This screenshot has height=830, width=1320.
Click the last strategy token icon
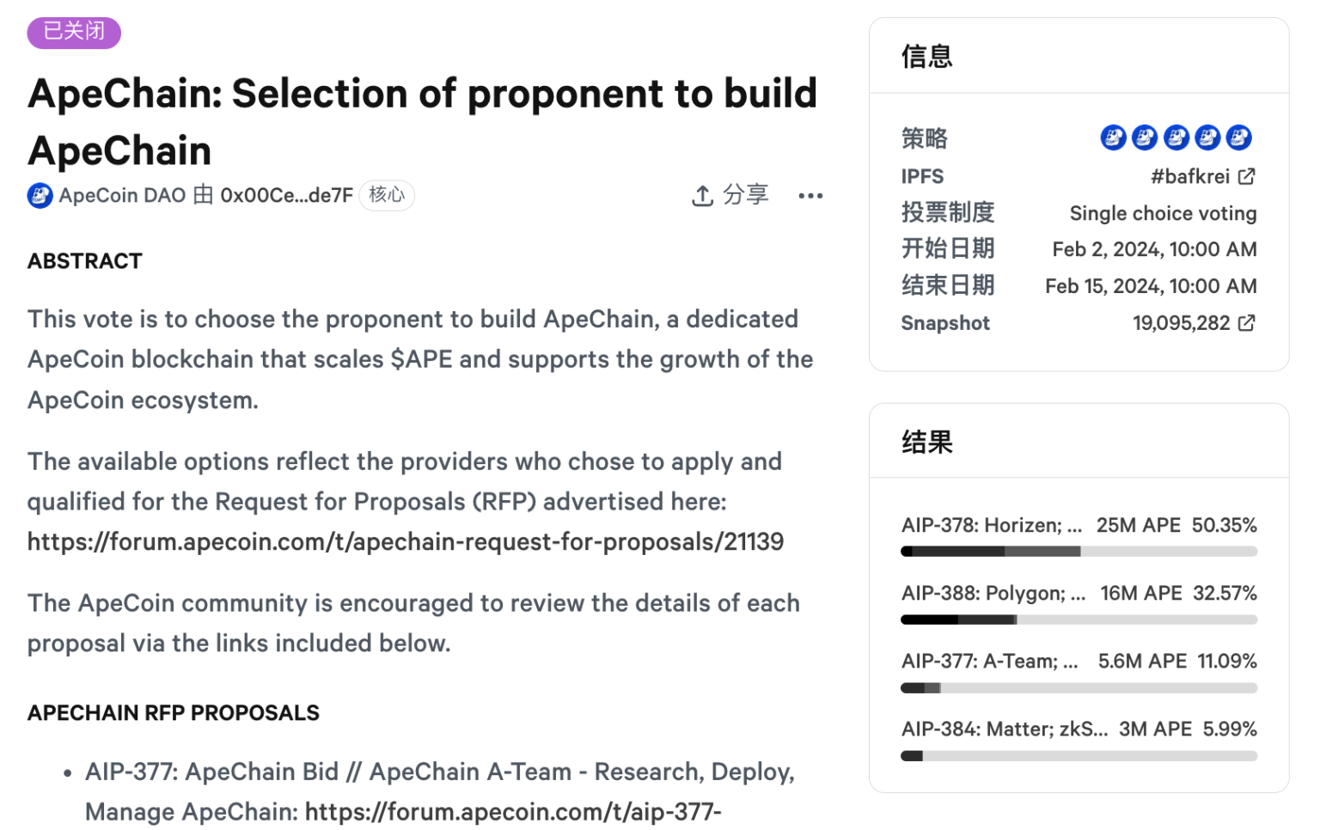[x=1238, y=137]
